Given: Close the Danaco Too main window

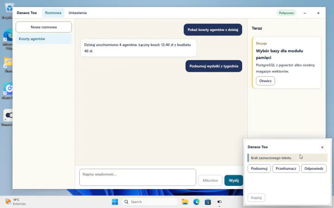Looking at the screenshot, I should [318, 13].
